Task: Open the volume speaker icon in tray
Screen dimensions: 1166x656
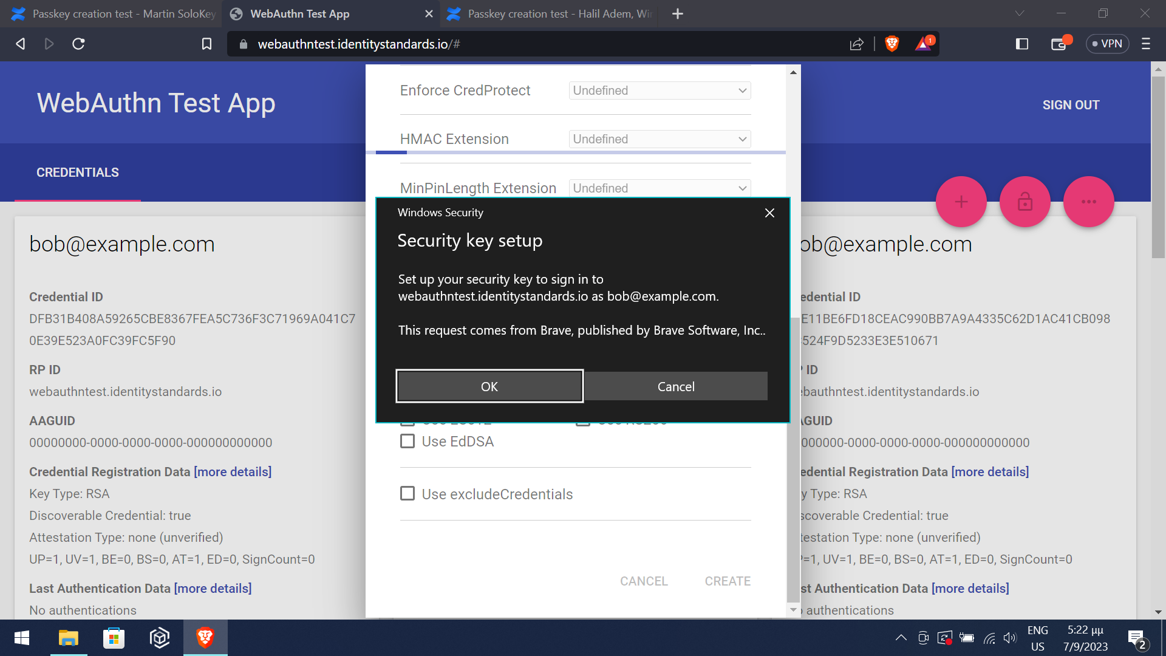Action: (1009, 638)
